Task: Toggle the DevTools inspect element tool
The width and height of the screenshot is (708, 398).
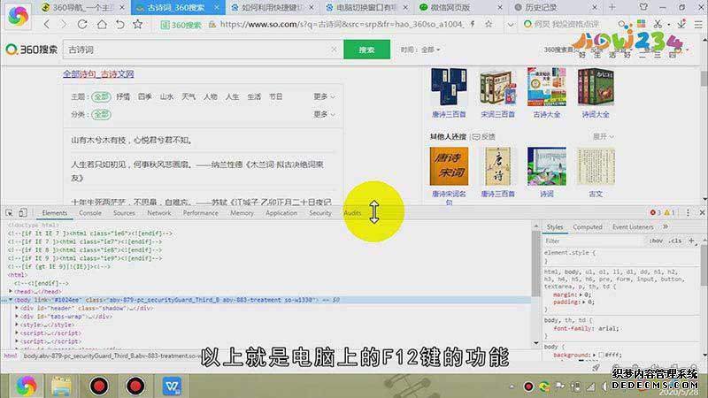Action: (9, 212)
